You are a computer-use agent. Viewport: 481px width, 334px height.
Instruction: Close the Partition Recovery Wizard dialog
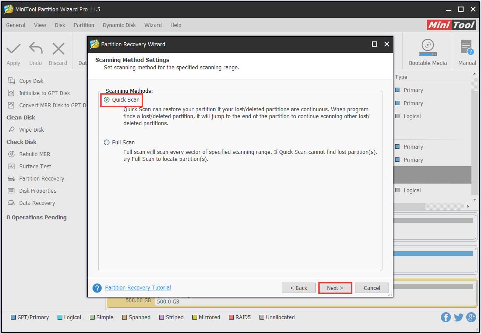tap(387, 44)
